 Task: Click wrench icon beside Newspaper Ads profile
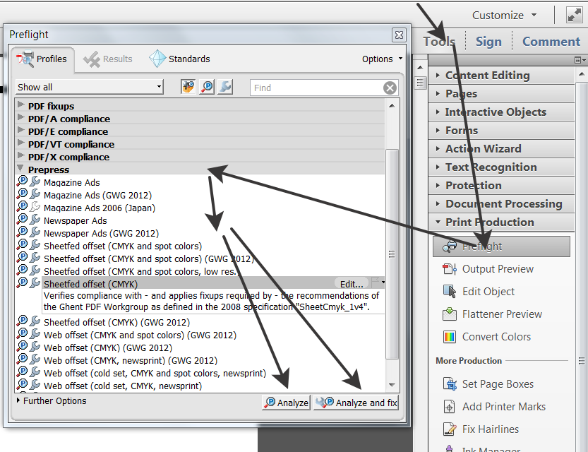(x=35, y=220)
